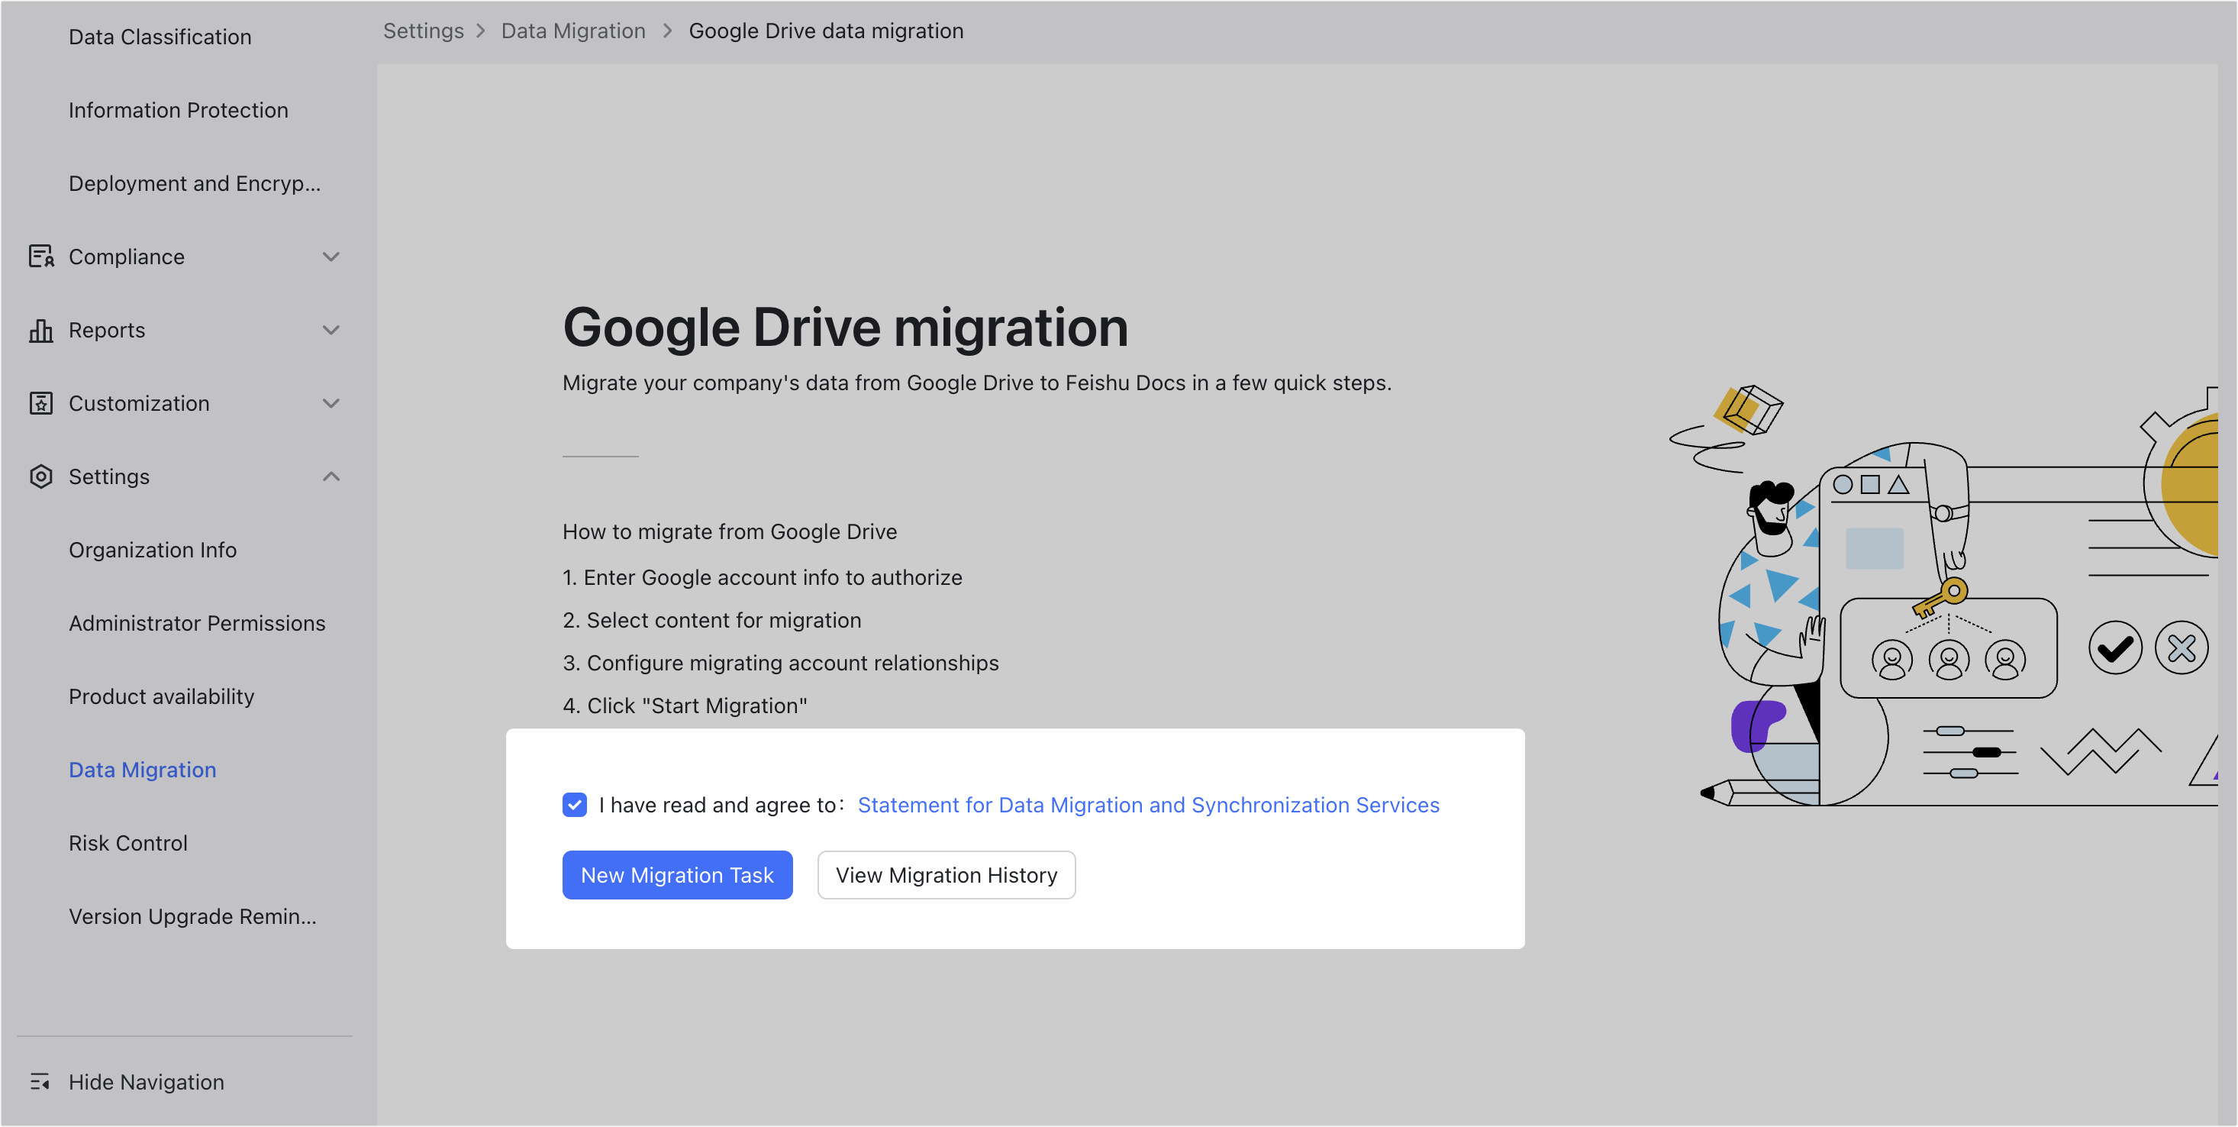Click the Settings gear icon

point(40,476)
